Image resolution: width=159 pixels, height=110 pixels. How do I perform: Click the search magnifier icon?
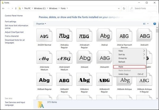coord(131,8)
